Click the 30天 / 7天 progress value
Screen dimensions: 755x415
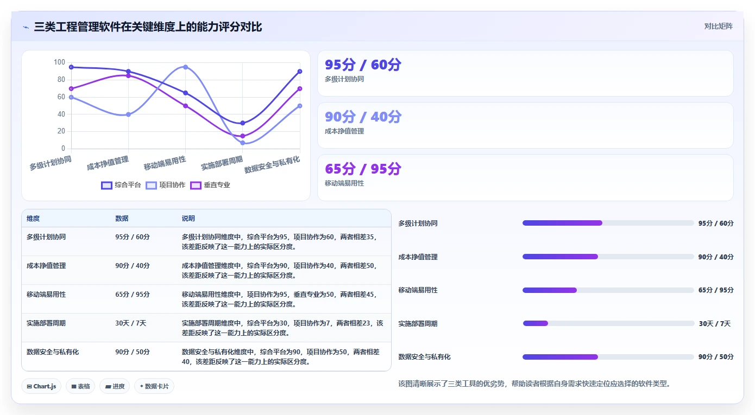715,324
